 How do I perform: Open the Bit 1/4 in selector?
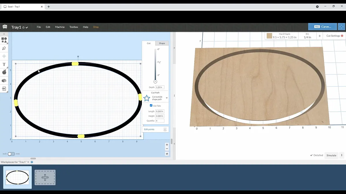pos(307,36)
